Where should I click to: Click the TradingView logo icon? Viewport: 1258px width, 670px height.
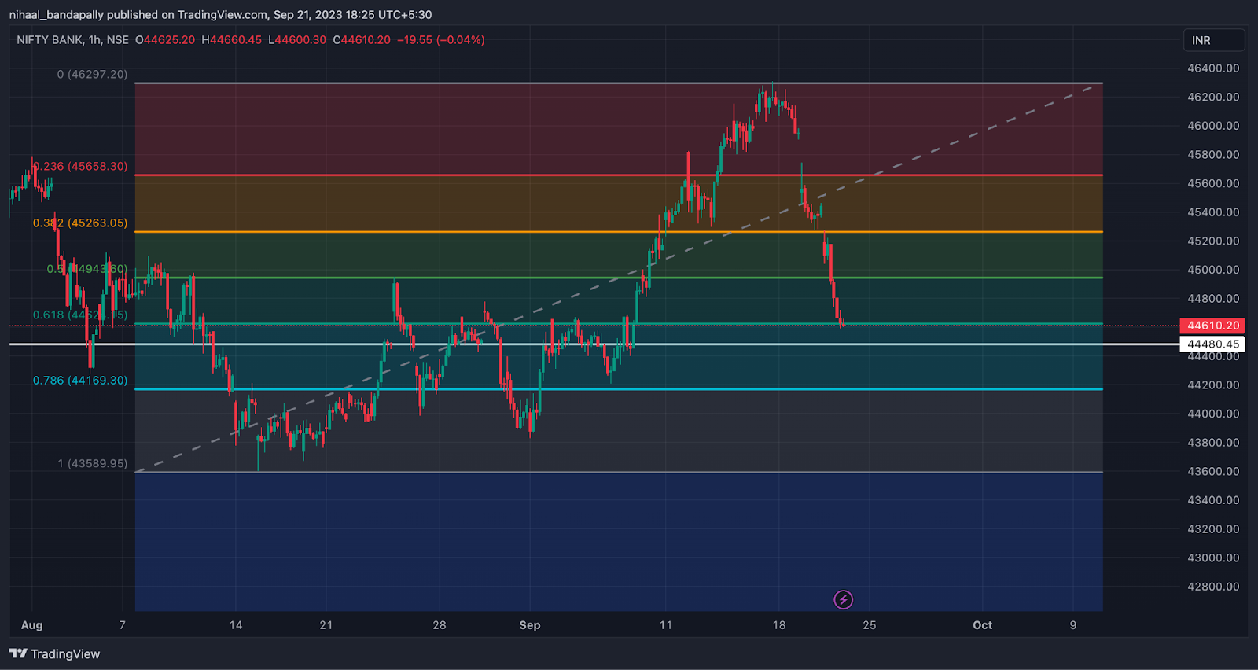pyautogui.click(x=18, y=653)
